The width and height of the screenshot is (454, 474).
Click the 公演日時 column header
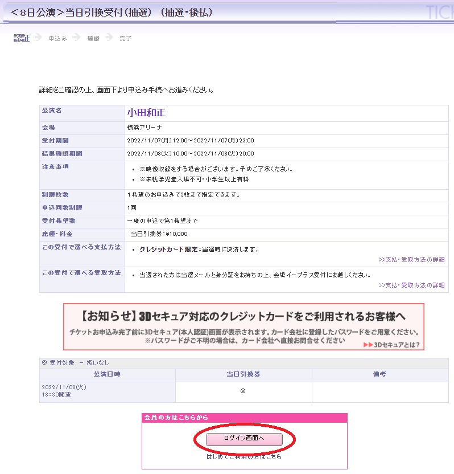(107, 374)
